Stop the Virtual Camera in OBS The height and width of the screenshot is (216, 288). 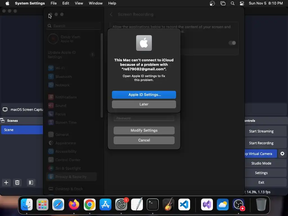tap(261, 154)
